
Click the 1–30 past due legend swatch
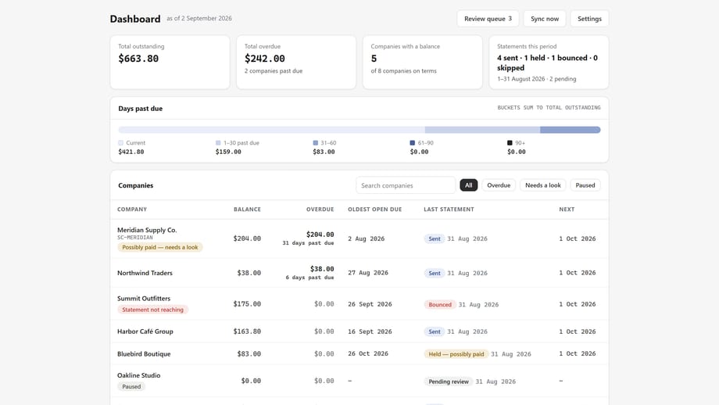[218, 142]
